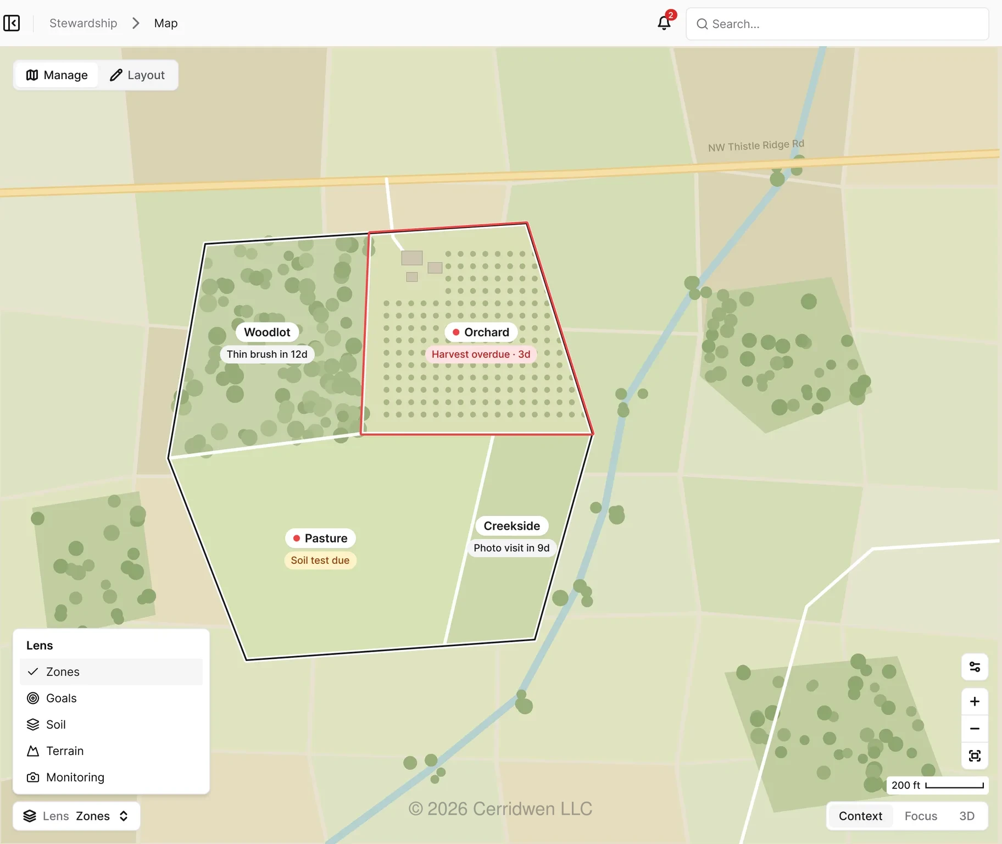1002x844 pixels.
Task: Click the search magnifier icon
Action: point(702,24)
